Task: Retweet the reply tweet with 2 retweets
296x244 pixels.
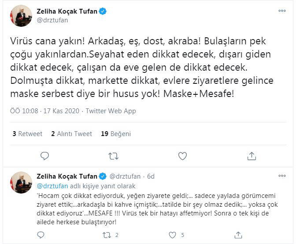Action: pos(106,235)
